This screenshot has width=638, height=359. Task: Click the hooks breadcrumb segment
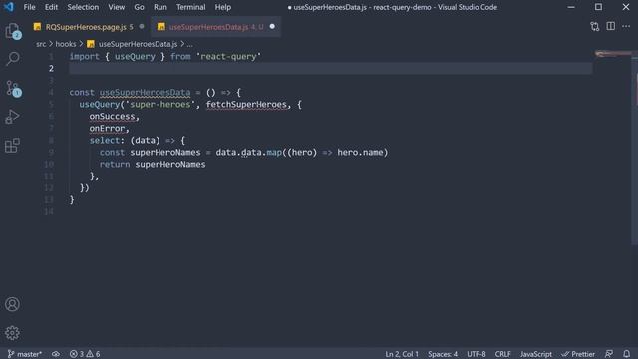[x=66, y=44]
